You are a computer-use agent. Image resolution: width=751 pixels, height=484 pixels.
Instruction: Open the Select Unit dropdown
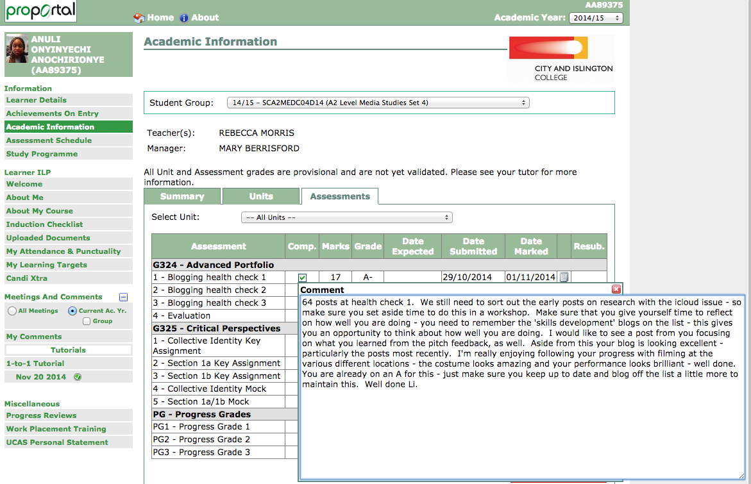pyautogui.click(x=347, y=217)
